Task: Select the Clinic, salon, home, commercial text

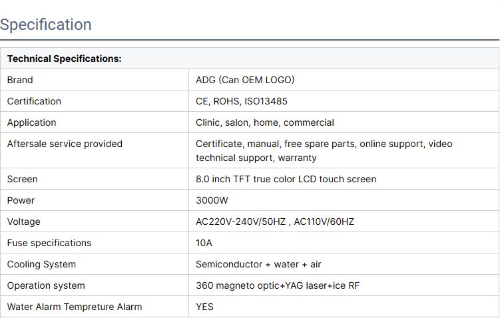Action: pyautogui.click(x=265, y=122)
